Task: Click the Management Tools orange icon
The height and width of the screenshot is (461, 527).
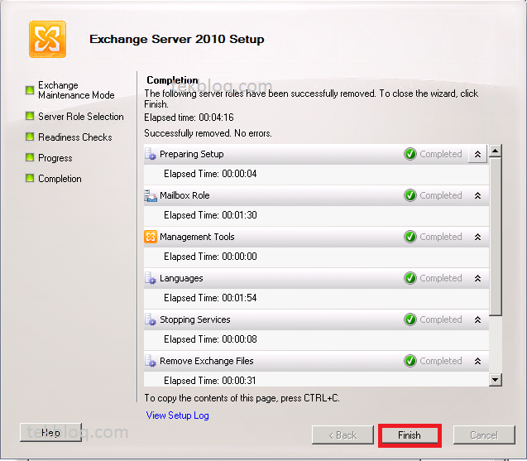Action: (151, 237)
